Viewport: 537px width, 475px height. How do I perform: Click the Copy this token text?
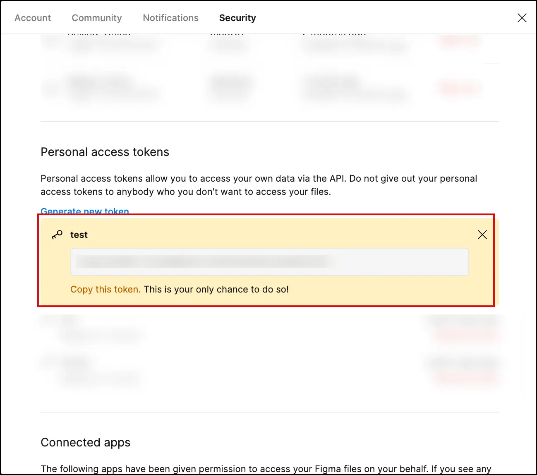105,289
